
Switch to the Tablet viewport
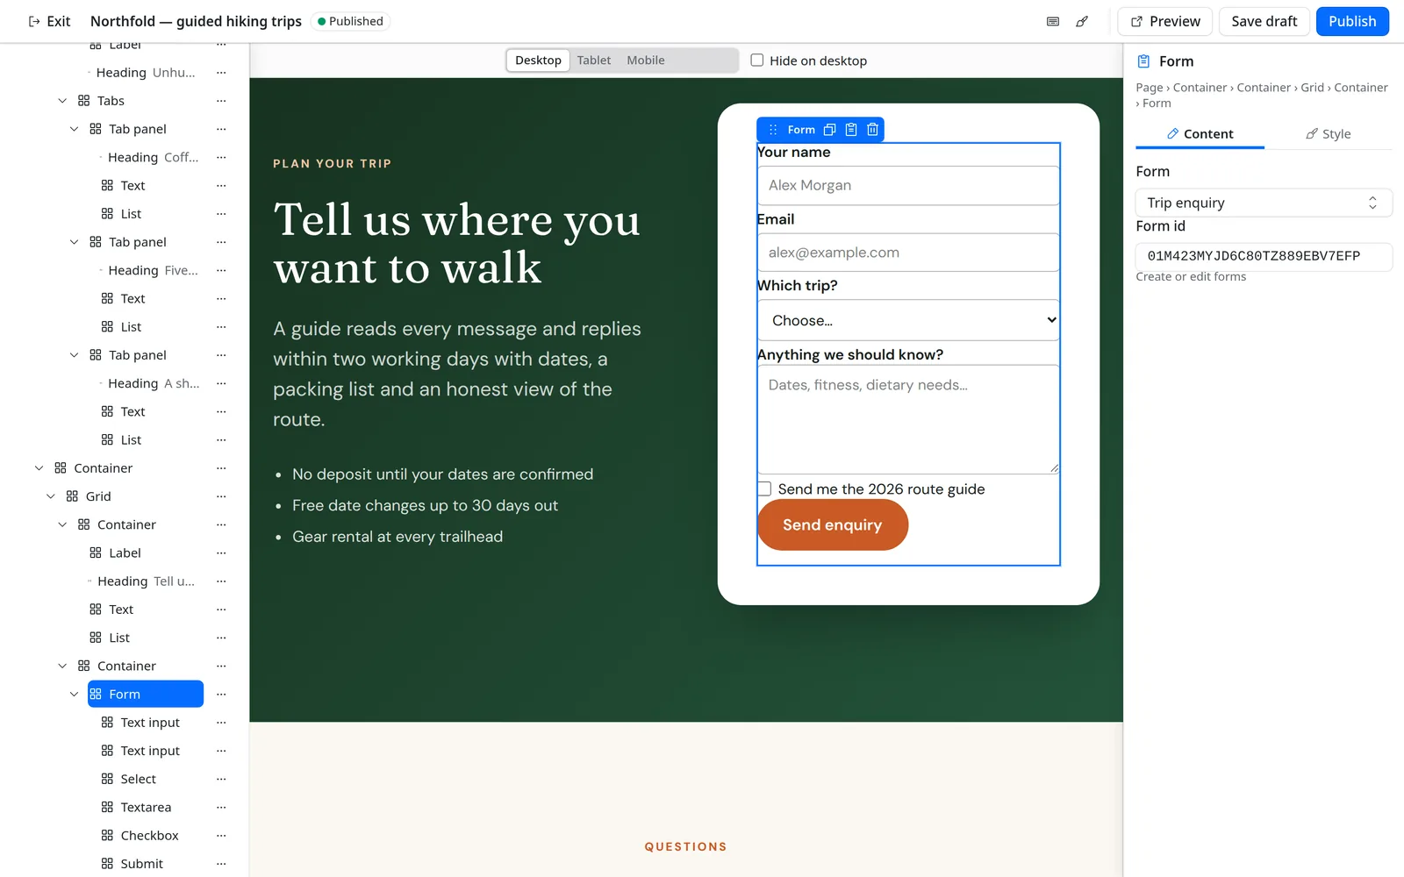[x=594, y=61]
